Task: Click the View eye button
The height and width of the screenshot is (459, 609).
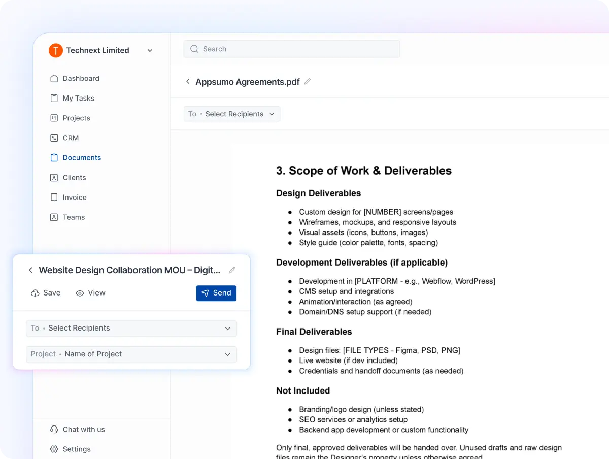Action: 90,293
